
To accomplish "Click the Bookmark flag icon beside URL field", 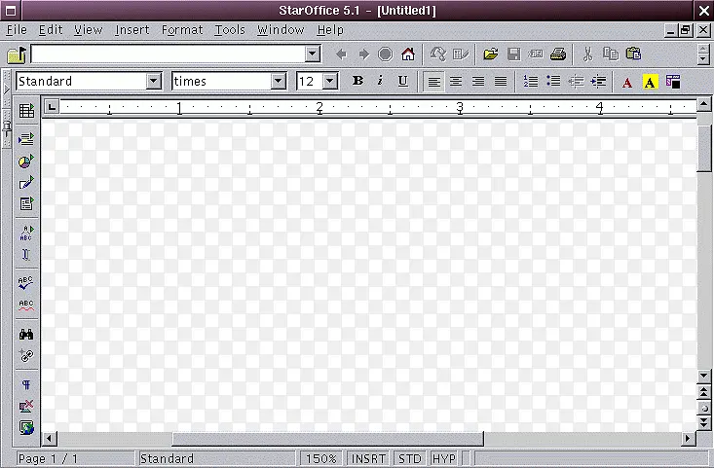I will [x=17, y=54].
